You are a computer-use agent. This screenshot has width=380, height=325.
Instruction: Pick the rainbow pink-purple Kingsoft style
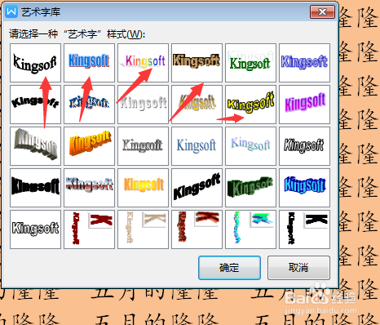point(143,63)
